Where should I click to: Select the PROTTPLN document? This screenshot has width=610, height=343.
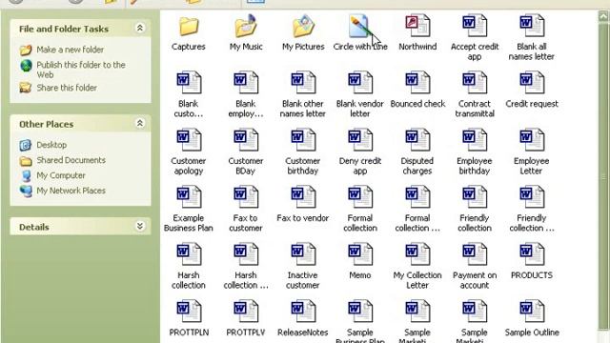189,312
